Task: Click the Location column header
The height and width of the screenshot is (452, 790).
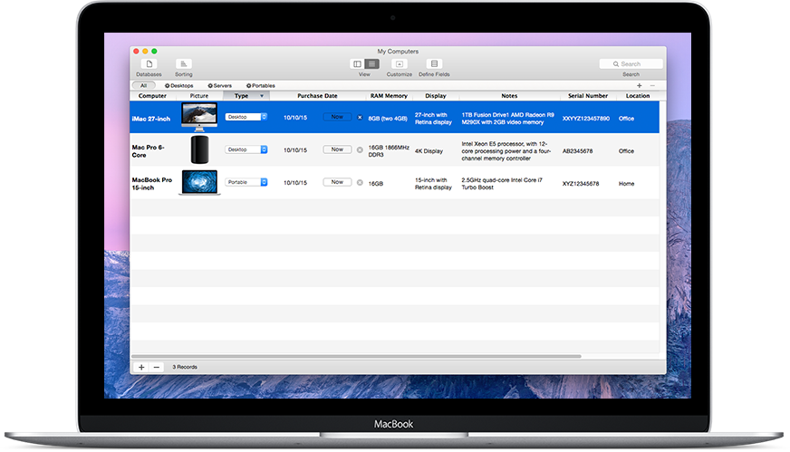Action: coord(638,96)
